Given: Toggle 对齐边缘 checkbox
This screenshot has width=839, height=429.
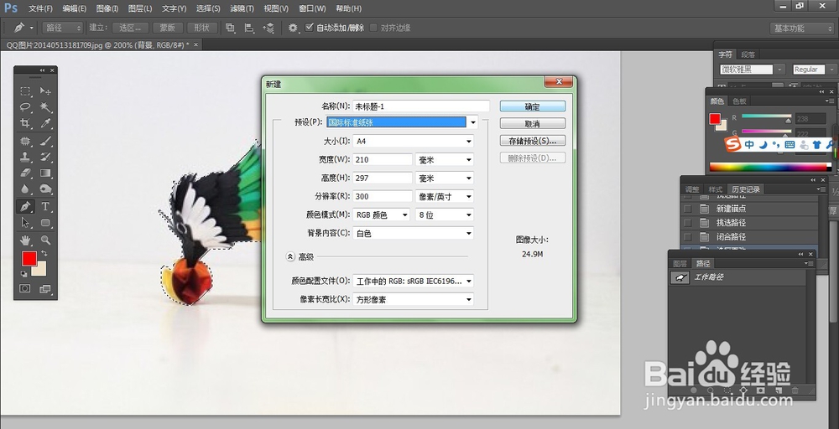Looking at the screenshot, I should click(x=374, y=28).
